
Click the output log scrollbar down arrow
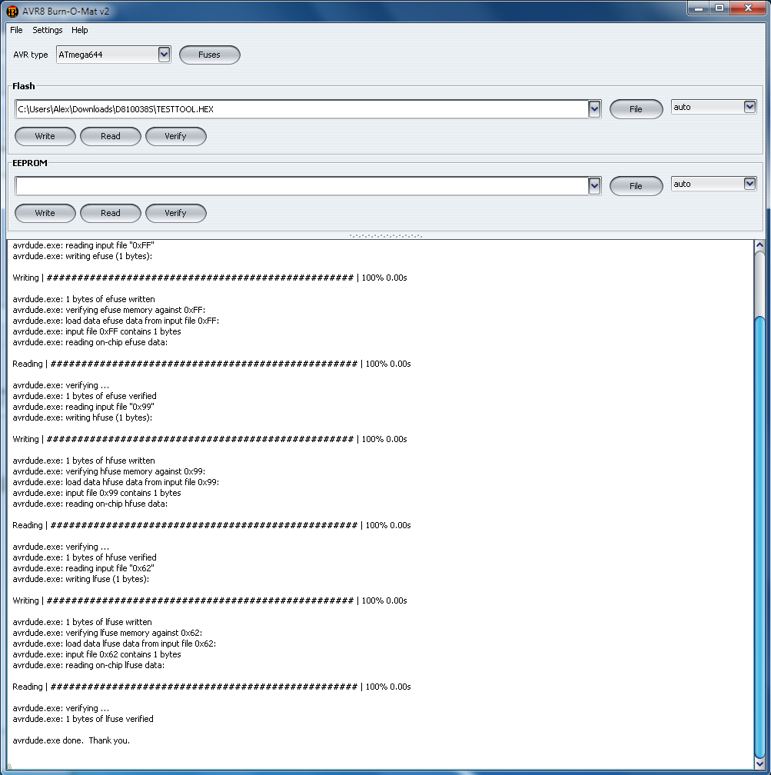[759, 764]
